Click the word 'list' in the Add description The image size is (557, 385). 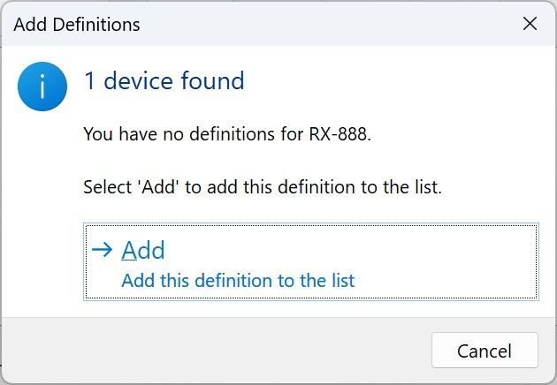point(339,281)
